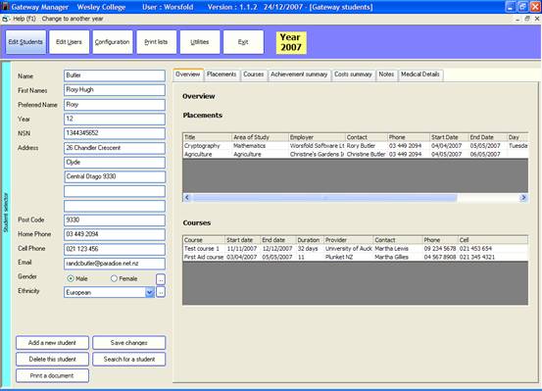Screen dimensions: 542x391
Task: Click the Provider column header in Courses
Action: click(x=349, y=240)
